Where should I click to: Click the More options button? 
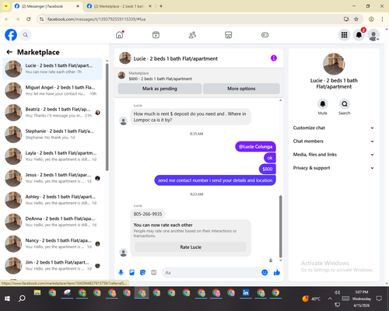coord(241,89)
